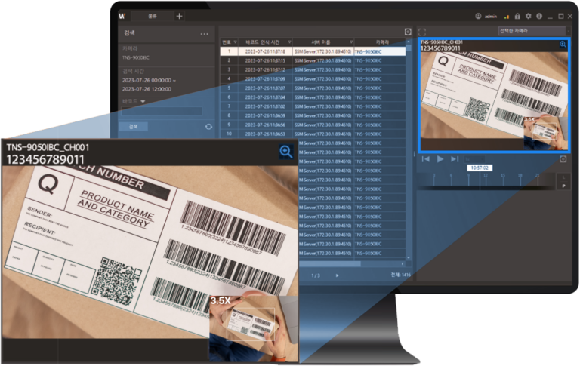This screenshot has width=580, height=366.
Task: Click the horizontal scroll-right arrow
Action: pos(403,264)
